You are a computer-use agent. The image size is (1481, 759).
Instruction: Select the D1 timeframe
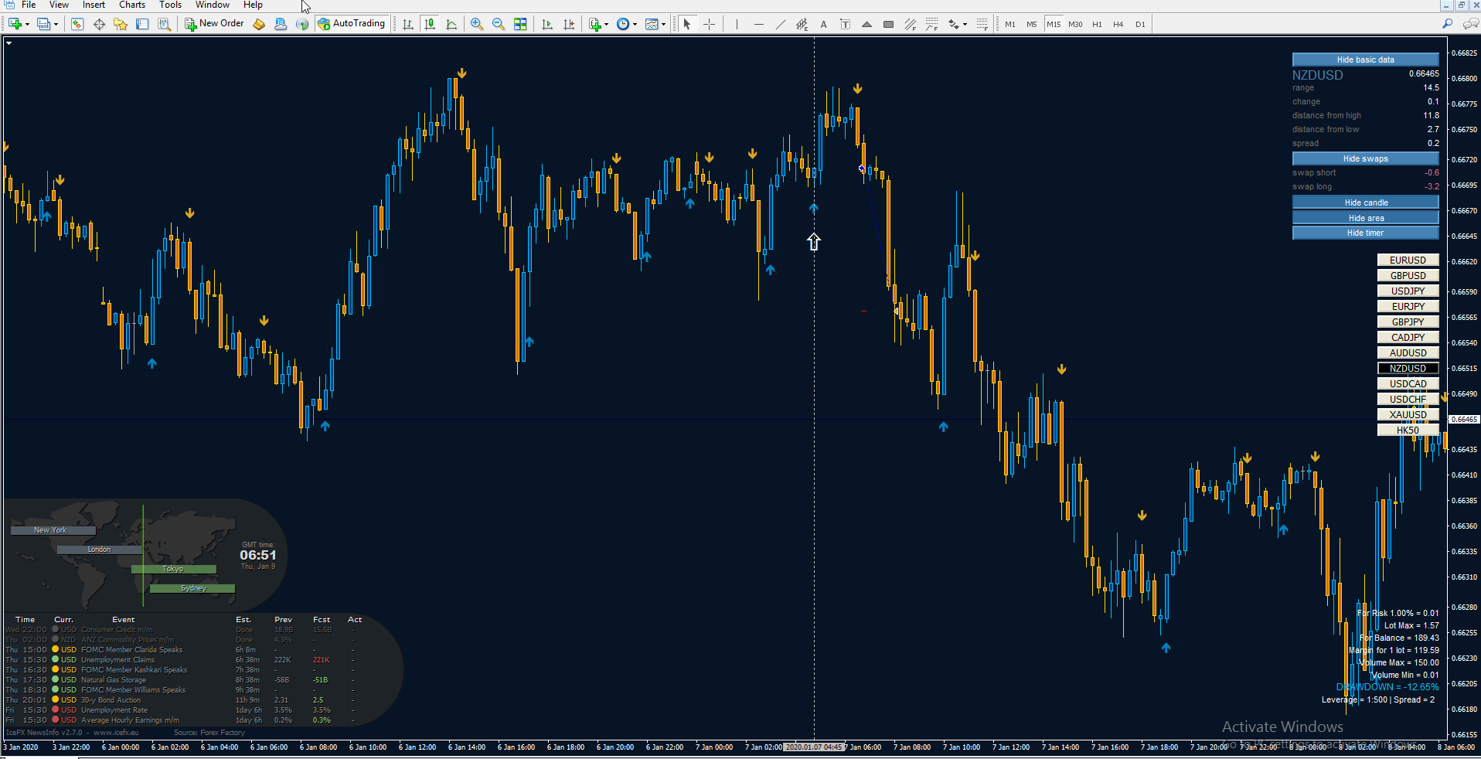(1140, 24)
